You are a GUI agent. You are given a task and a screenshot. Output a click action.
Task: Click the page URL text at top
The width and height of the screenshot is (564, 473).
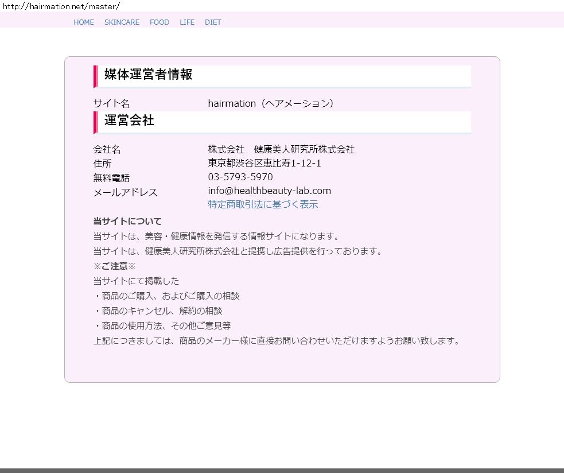pos(60,6)
